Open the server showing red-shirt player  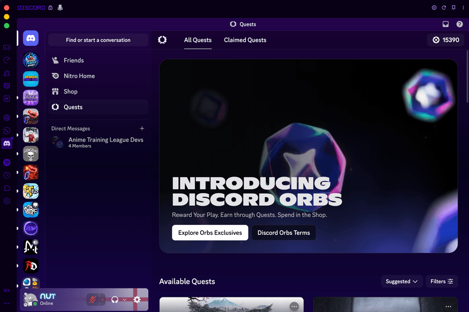(31, 135)
